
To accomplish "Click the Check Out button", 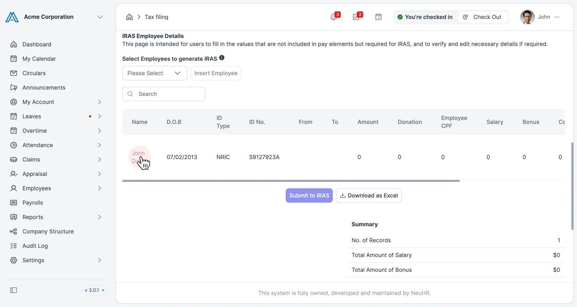I will [483, 17].
